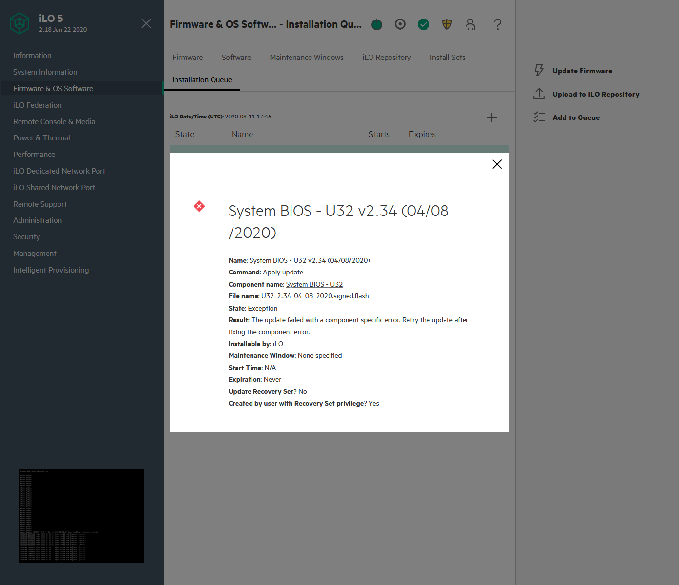Sort queue by the Expires column header

422,135
